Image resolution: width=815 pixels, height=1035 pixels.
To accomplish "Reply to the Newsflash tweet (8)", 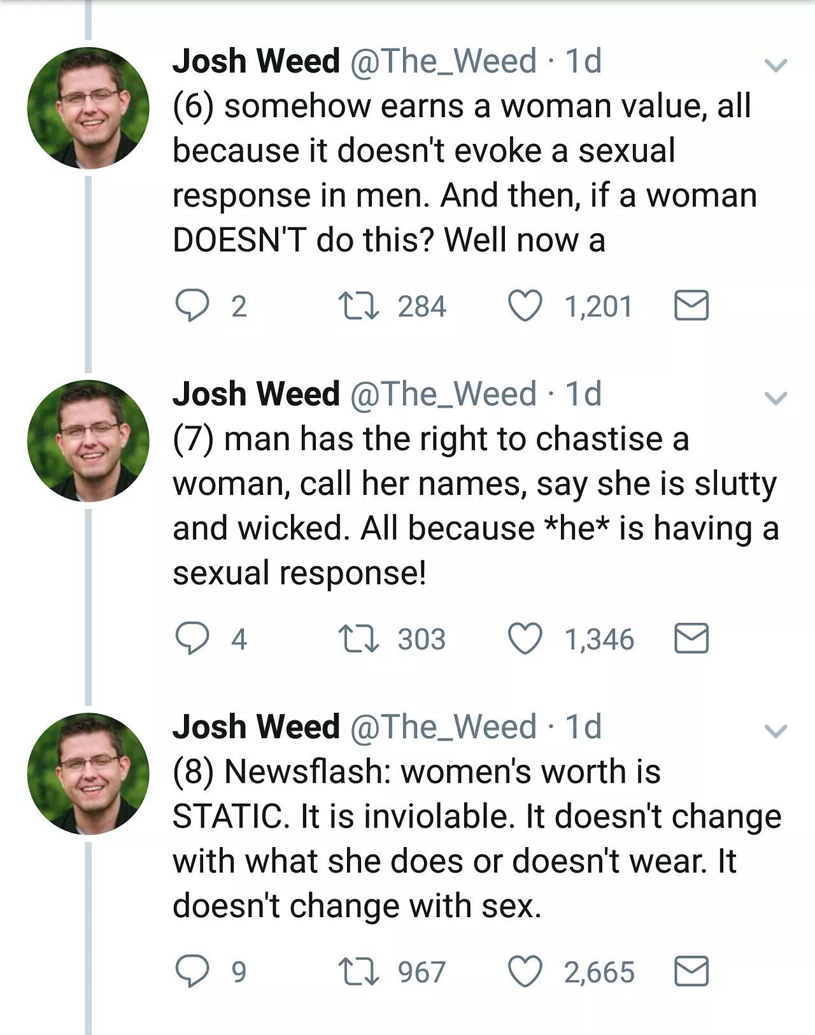I will (x=192, y=972).
